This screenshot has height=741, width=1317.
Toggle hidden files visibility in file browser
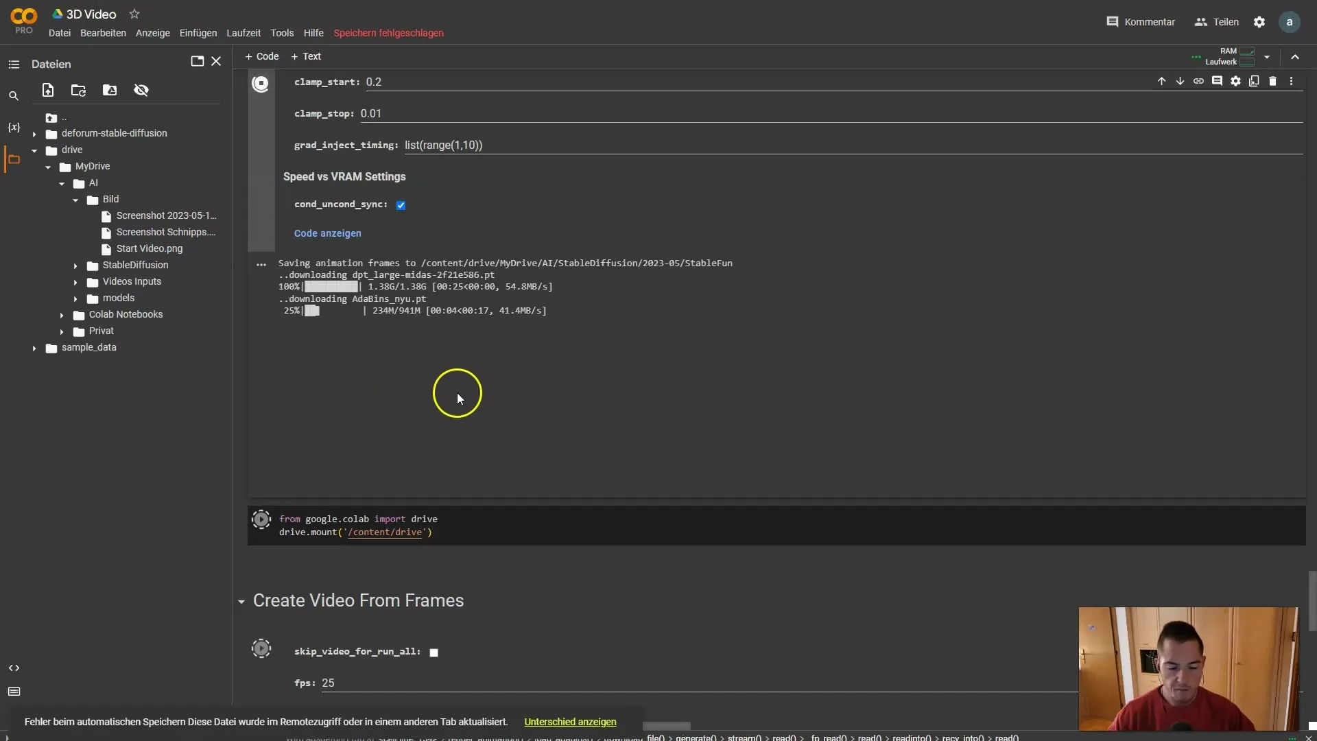(x=141, y=90)
